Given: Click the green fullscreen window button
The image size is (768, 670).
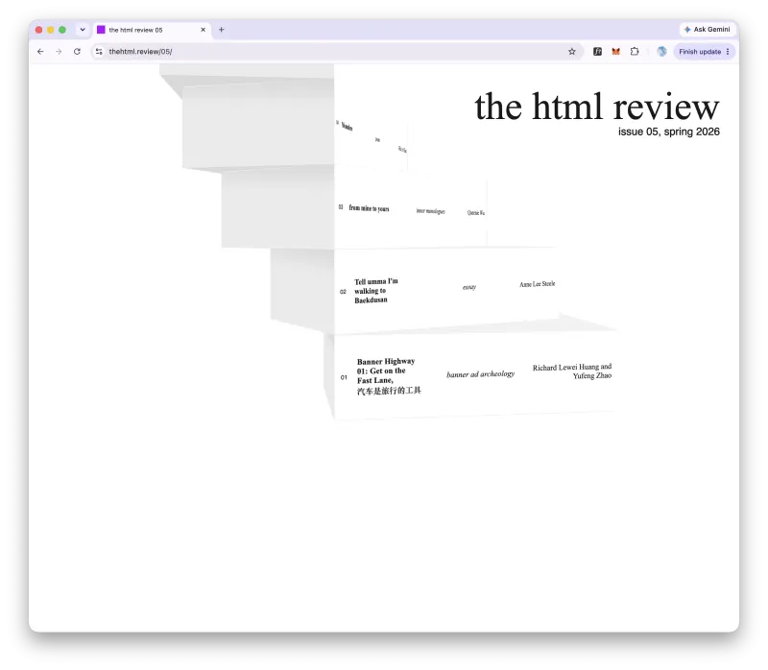Looking at the screenshot, I should coord(62,30).
